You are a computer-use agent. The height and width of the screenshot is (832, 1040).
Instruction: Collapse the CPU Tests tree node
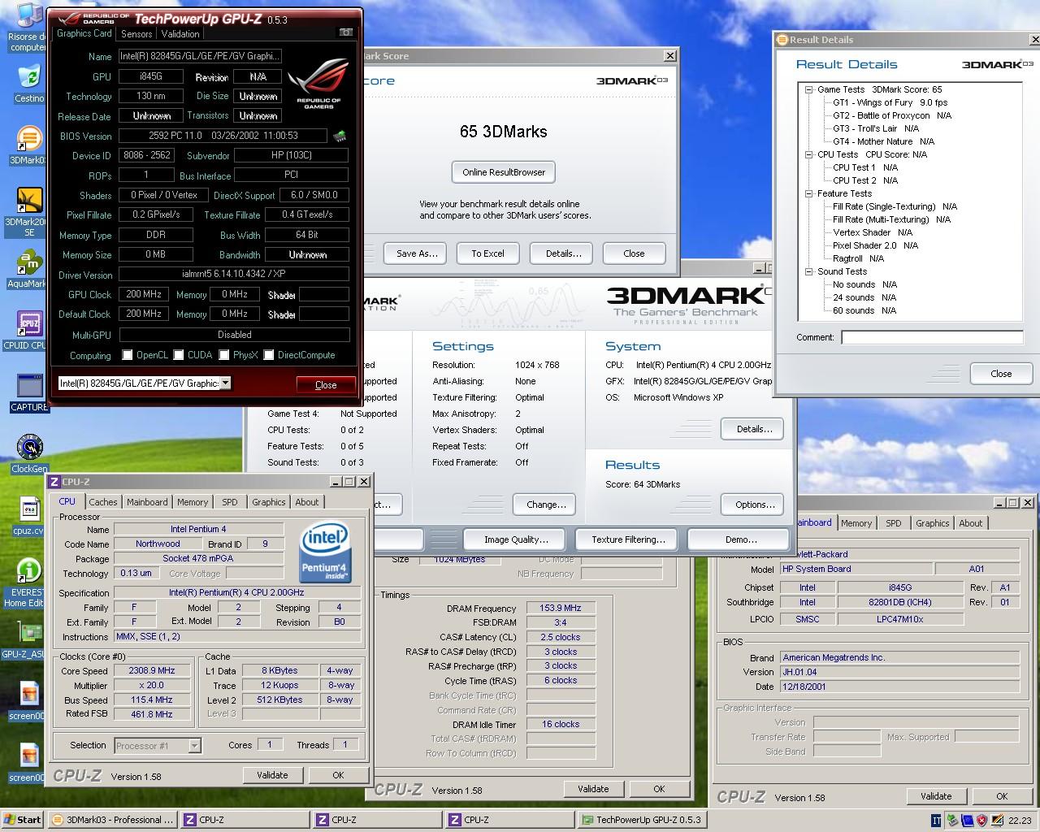[x=809, y=154]
